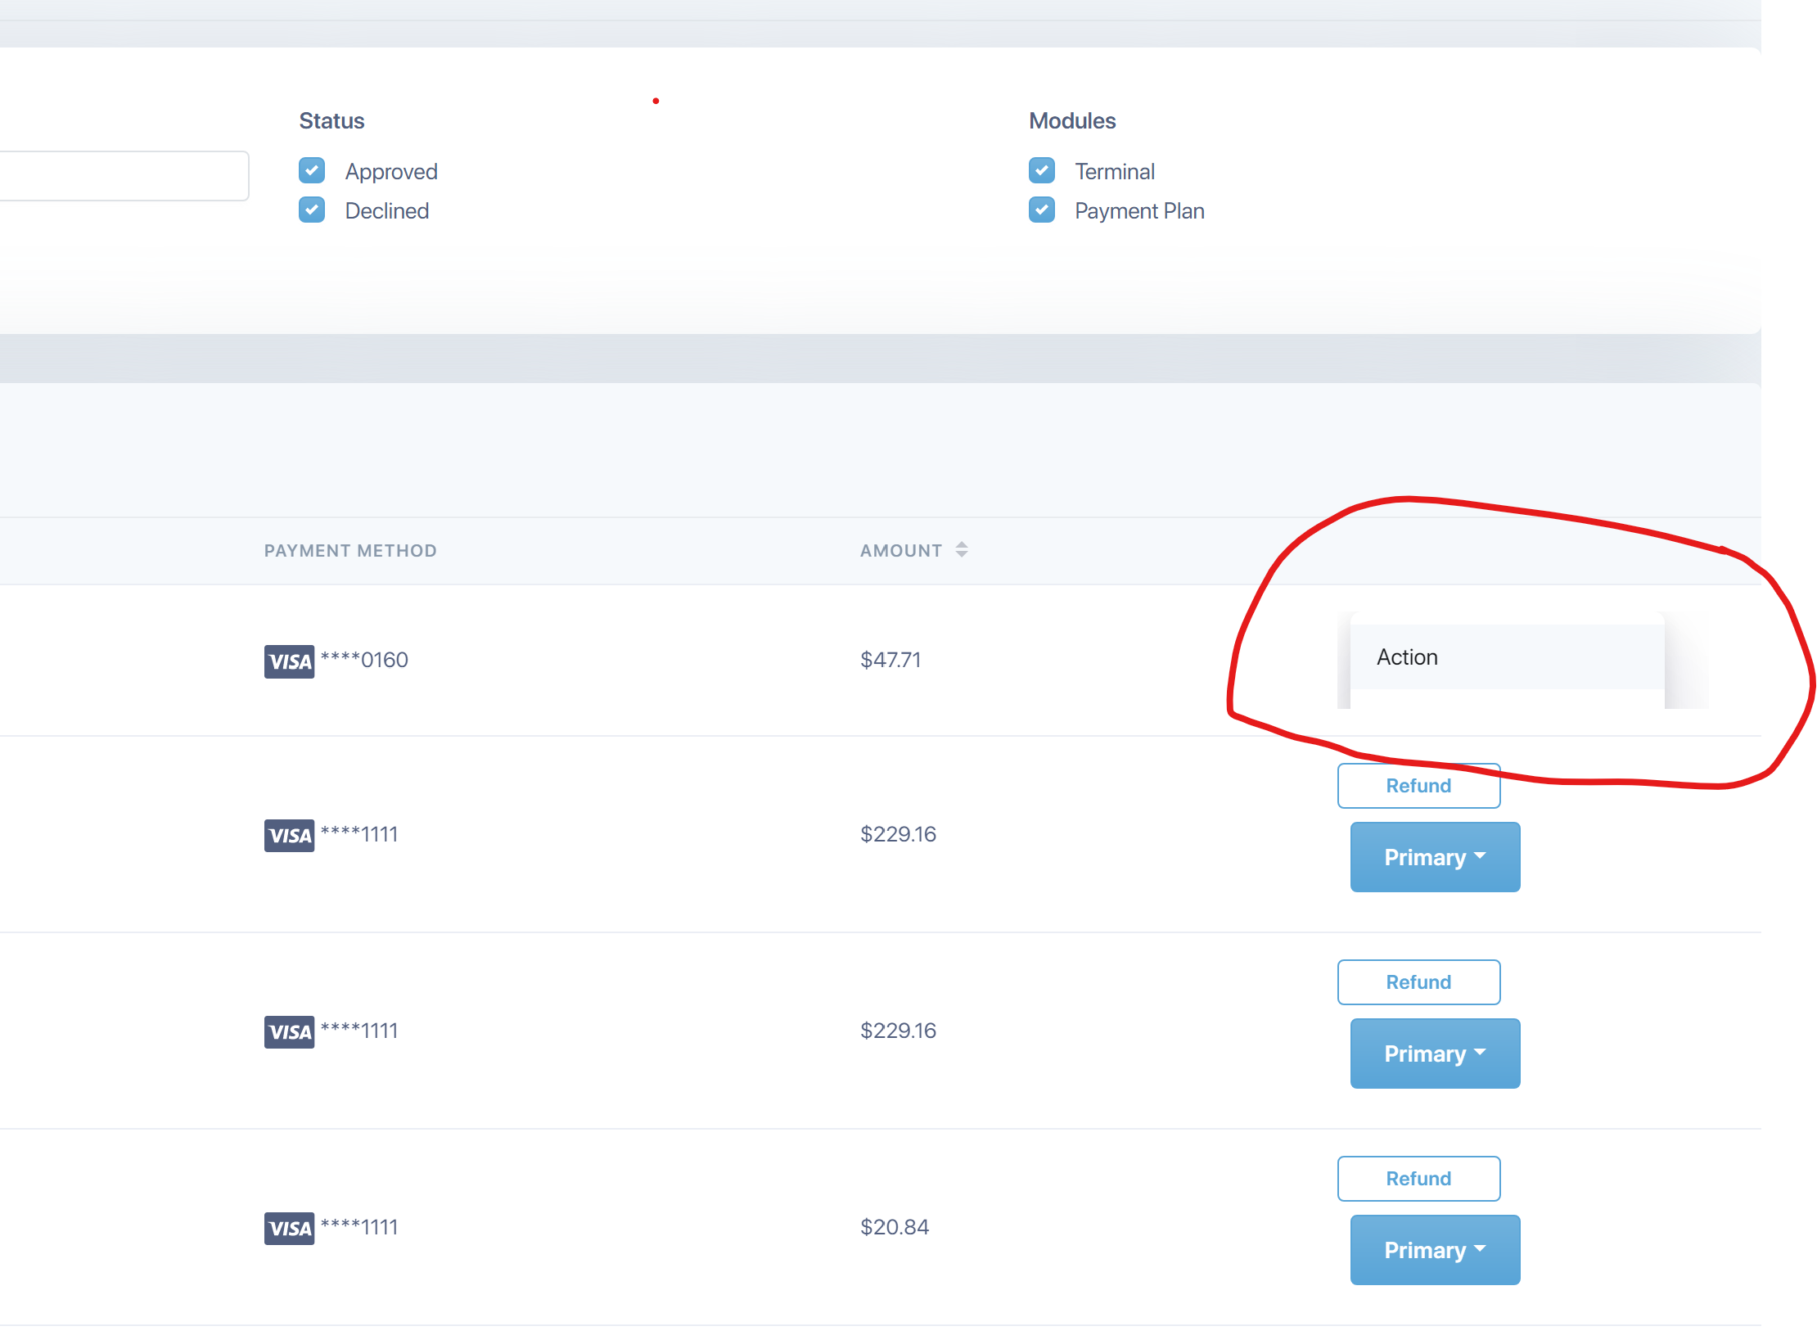Click the Terminal module check icon
The width and height of the screenshot is (1817, 1331).
(1041, 170)
